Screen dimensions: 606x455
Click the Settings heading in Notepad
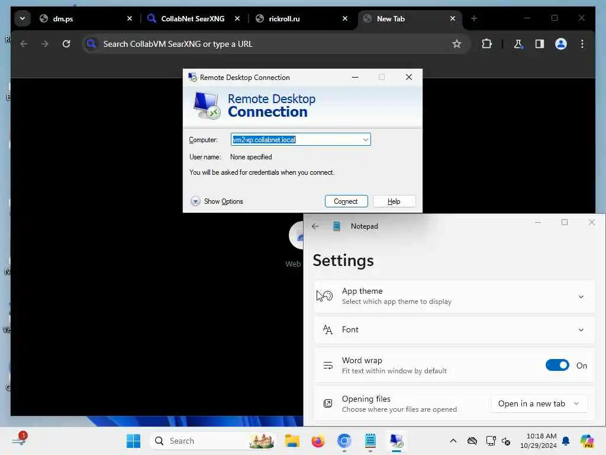pos(343,261)
